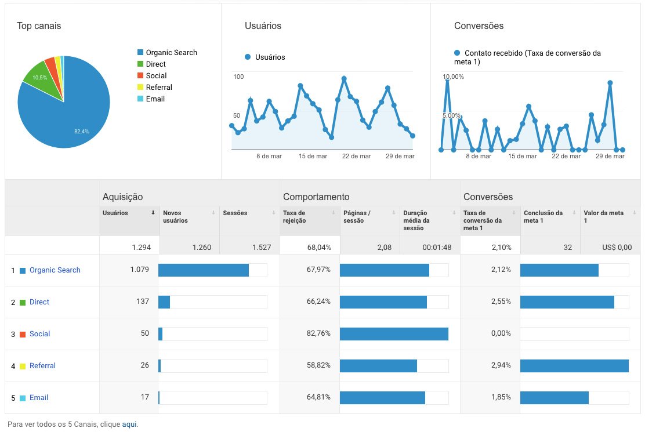Open the Direct channel link in table
The height and width of the screenshot is (432, 645).
coord(39,302)
